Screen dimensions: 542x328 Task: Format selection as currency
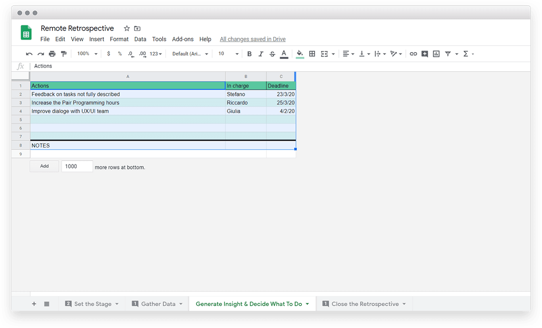tap(109, 54)
